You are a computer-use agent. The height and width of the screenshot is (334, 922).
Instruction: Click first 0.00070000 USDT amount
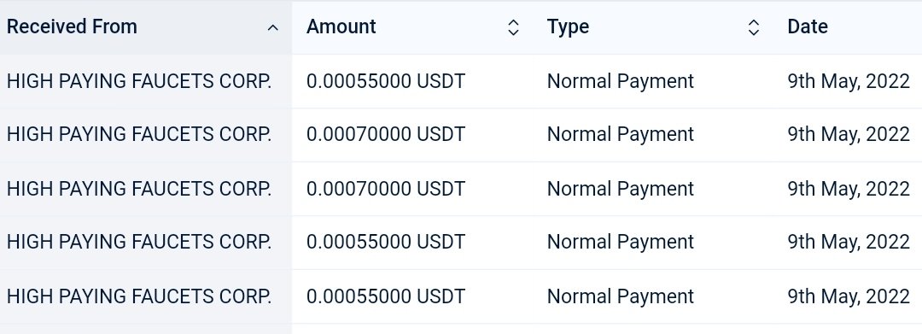click(x=386, y=135)
